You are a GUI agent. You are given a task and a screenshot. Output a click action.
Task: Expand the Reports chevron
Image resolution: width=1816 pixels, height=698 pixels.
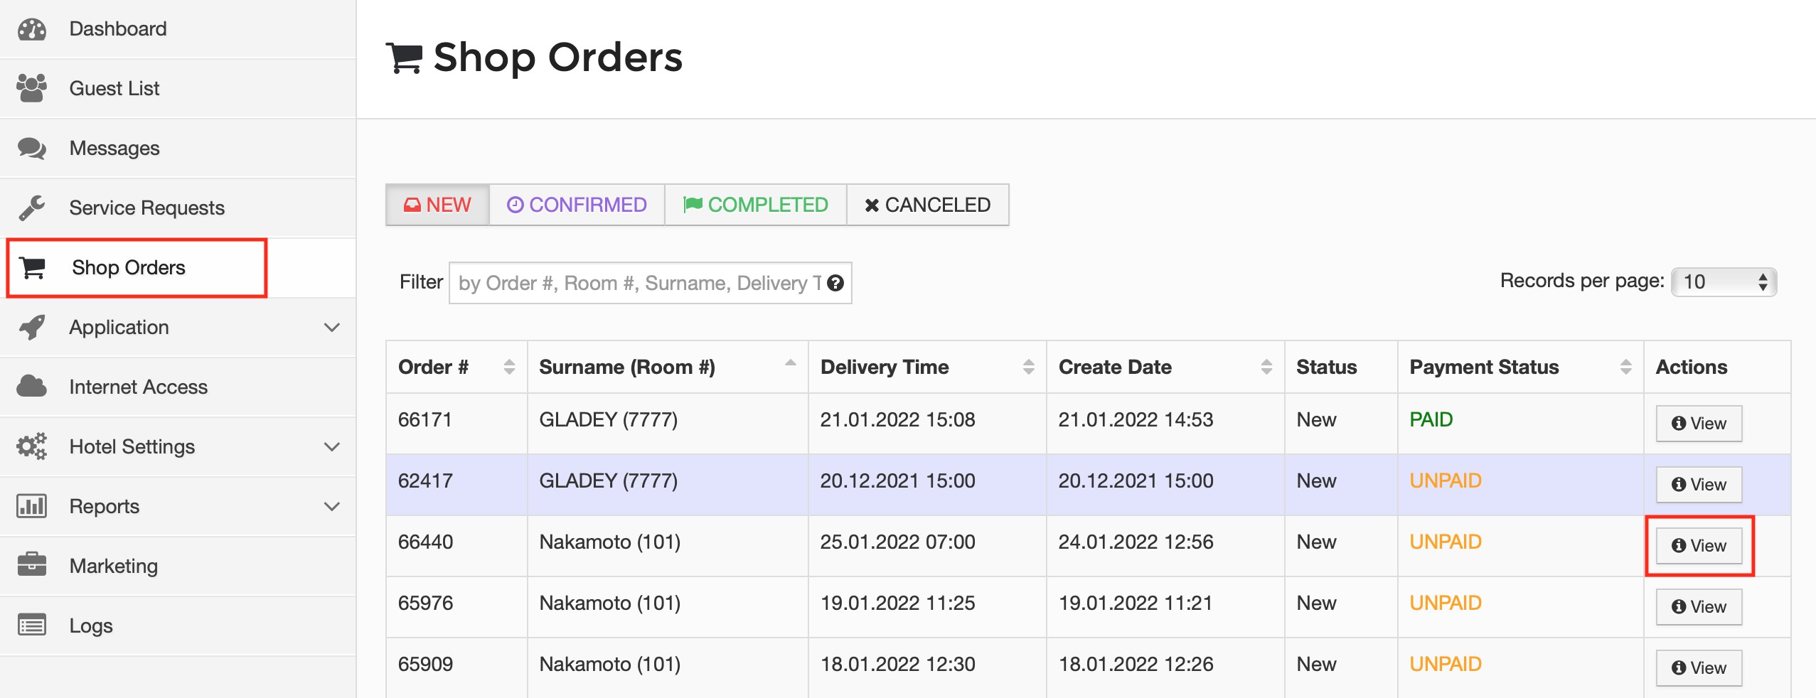[x=331, y=507]
